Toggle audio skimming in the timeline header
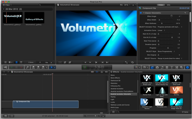Viewport: 192px width, 119px height. 97,72
